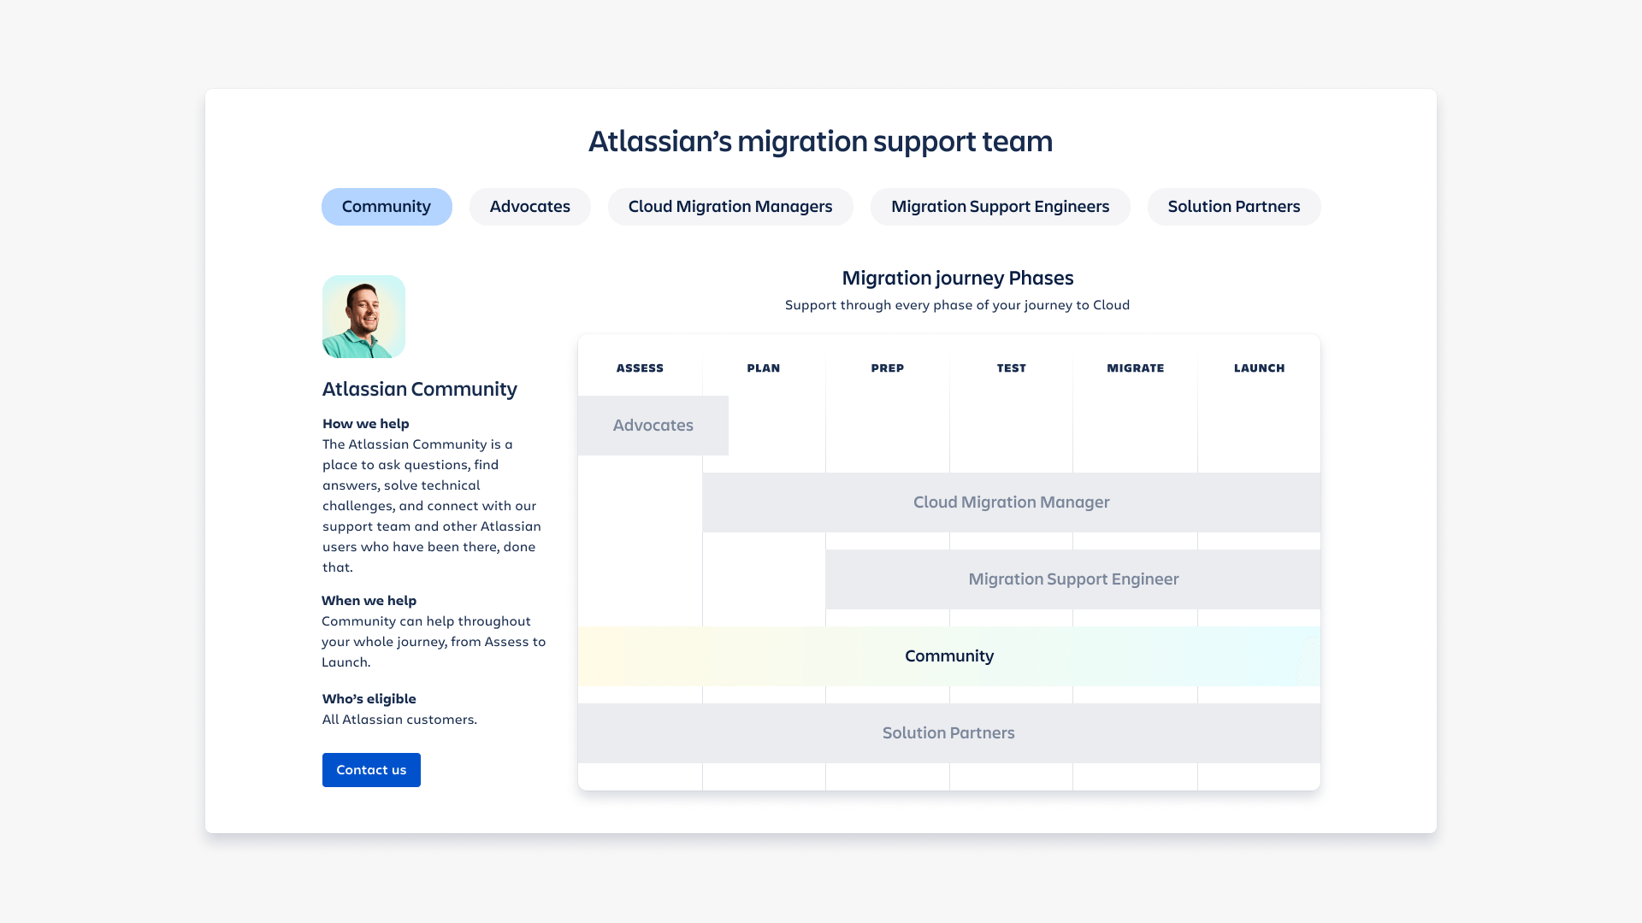This screenshot has width=1642, height=923.
Task: Click the PREP phase column header
Action: coord(888,368)
